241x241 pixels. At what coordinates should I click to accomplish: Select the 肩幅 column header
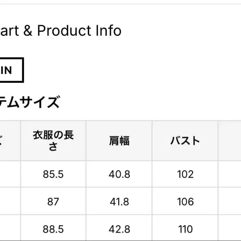point(119,141)
